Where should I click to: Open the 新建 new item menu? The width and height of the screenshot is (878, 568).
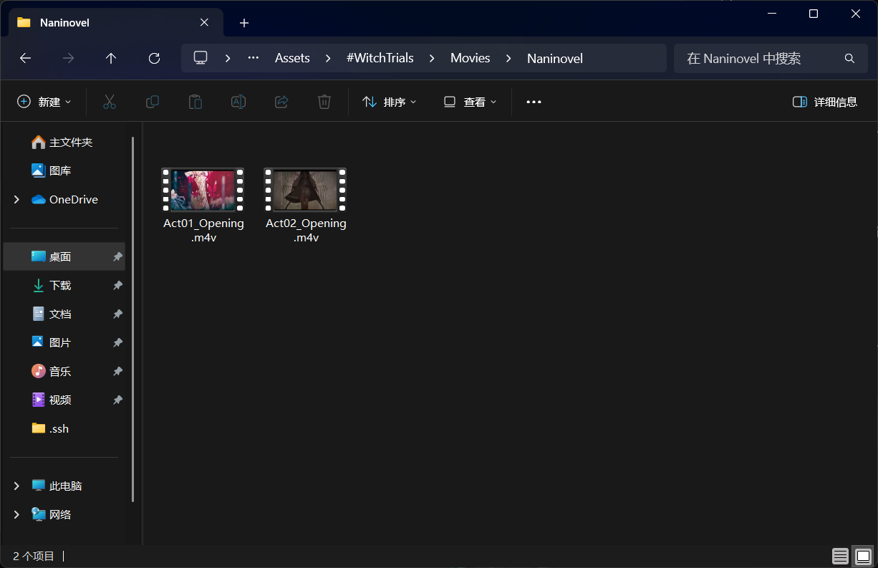coord(44,102)
